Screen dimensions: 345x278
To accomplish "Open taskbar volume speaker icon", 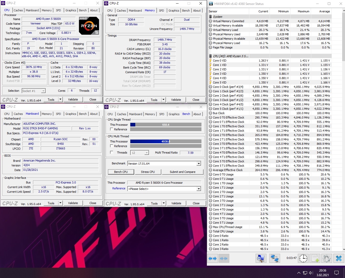I will pos(311,273).
